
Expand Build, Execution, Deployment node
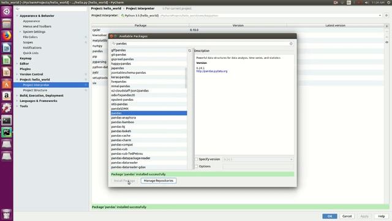[17, 96]
